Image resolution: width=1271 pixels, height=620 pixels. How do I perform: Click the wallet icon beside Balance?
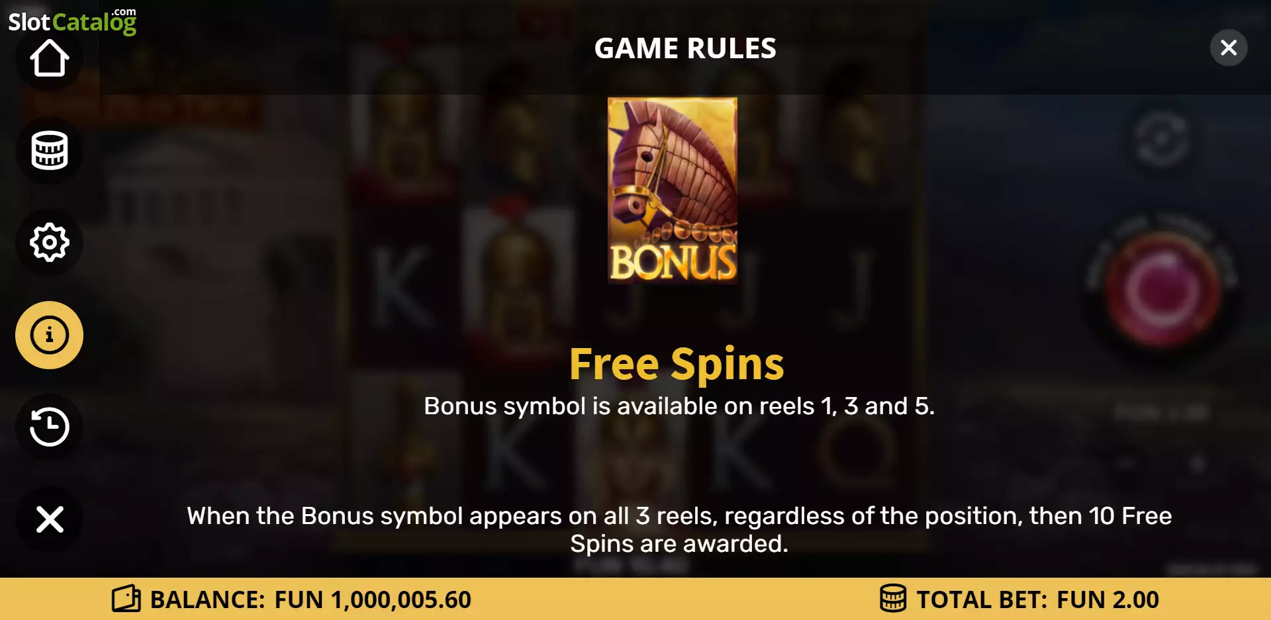[126, 599]
